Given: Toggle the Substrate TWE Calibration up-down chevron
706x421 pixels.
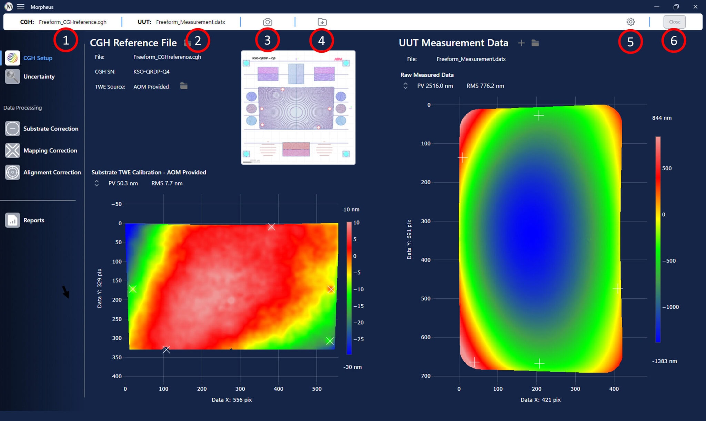Looking at the screenshot, I should coord(97,183).
